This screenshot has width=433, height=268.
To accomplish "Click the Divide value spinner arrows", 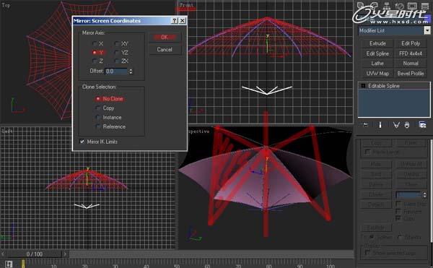I will tap(424, 195).
